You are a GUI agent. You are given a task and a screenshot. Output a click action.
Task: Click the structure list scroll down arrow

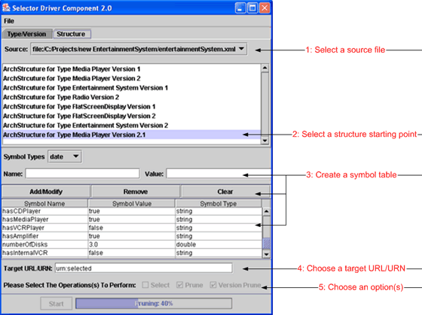[x=265, y=140]
